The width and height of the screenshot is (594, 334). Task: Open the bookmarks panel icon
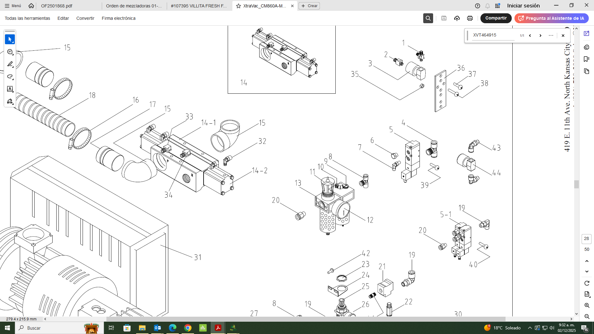tap(586, 59)
